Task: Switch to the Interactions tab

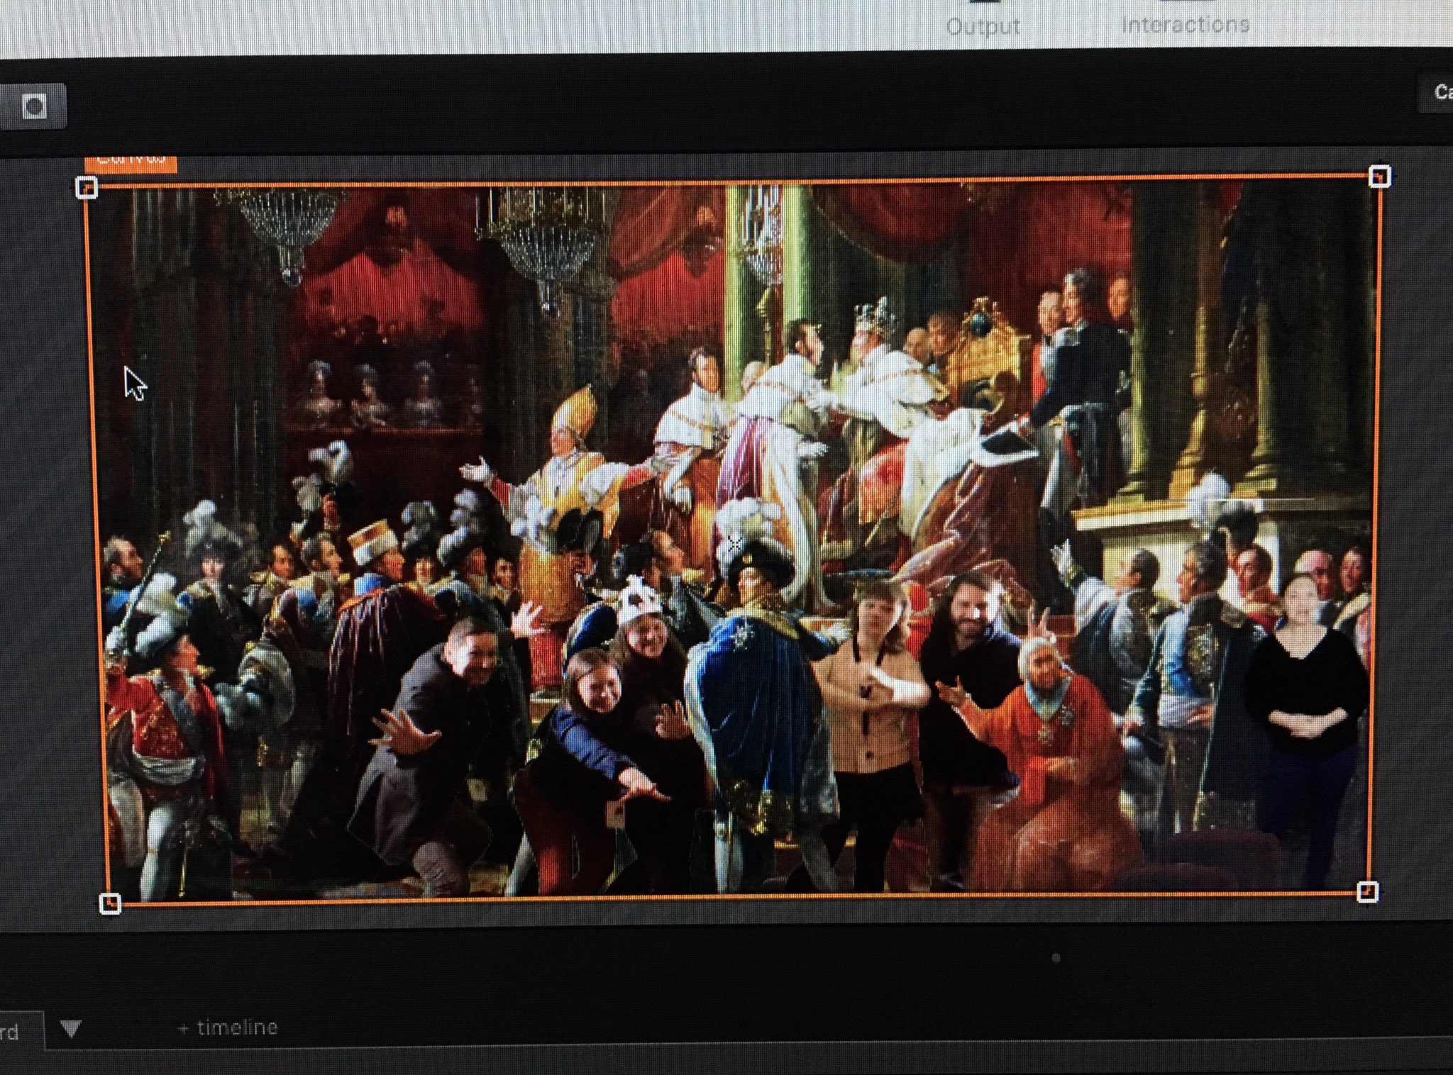Action: pos(1185,25)
